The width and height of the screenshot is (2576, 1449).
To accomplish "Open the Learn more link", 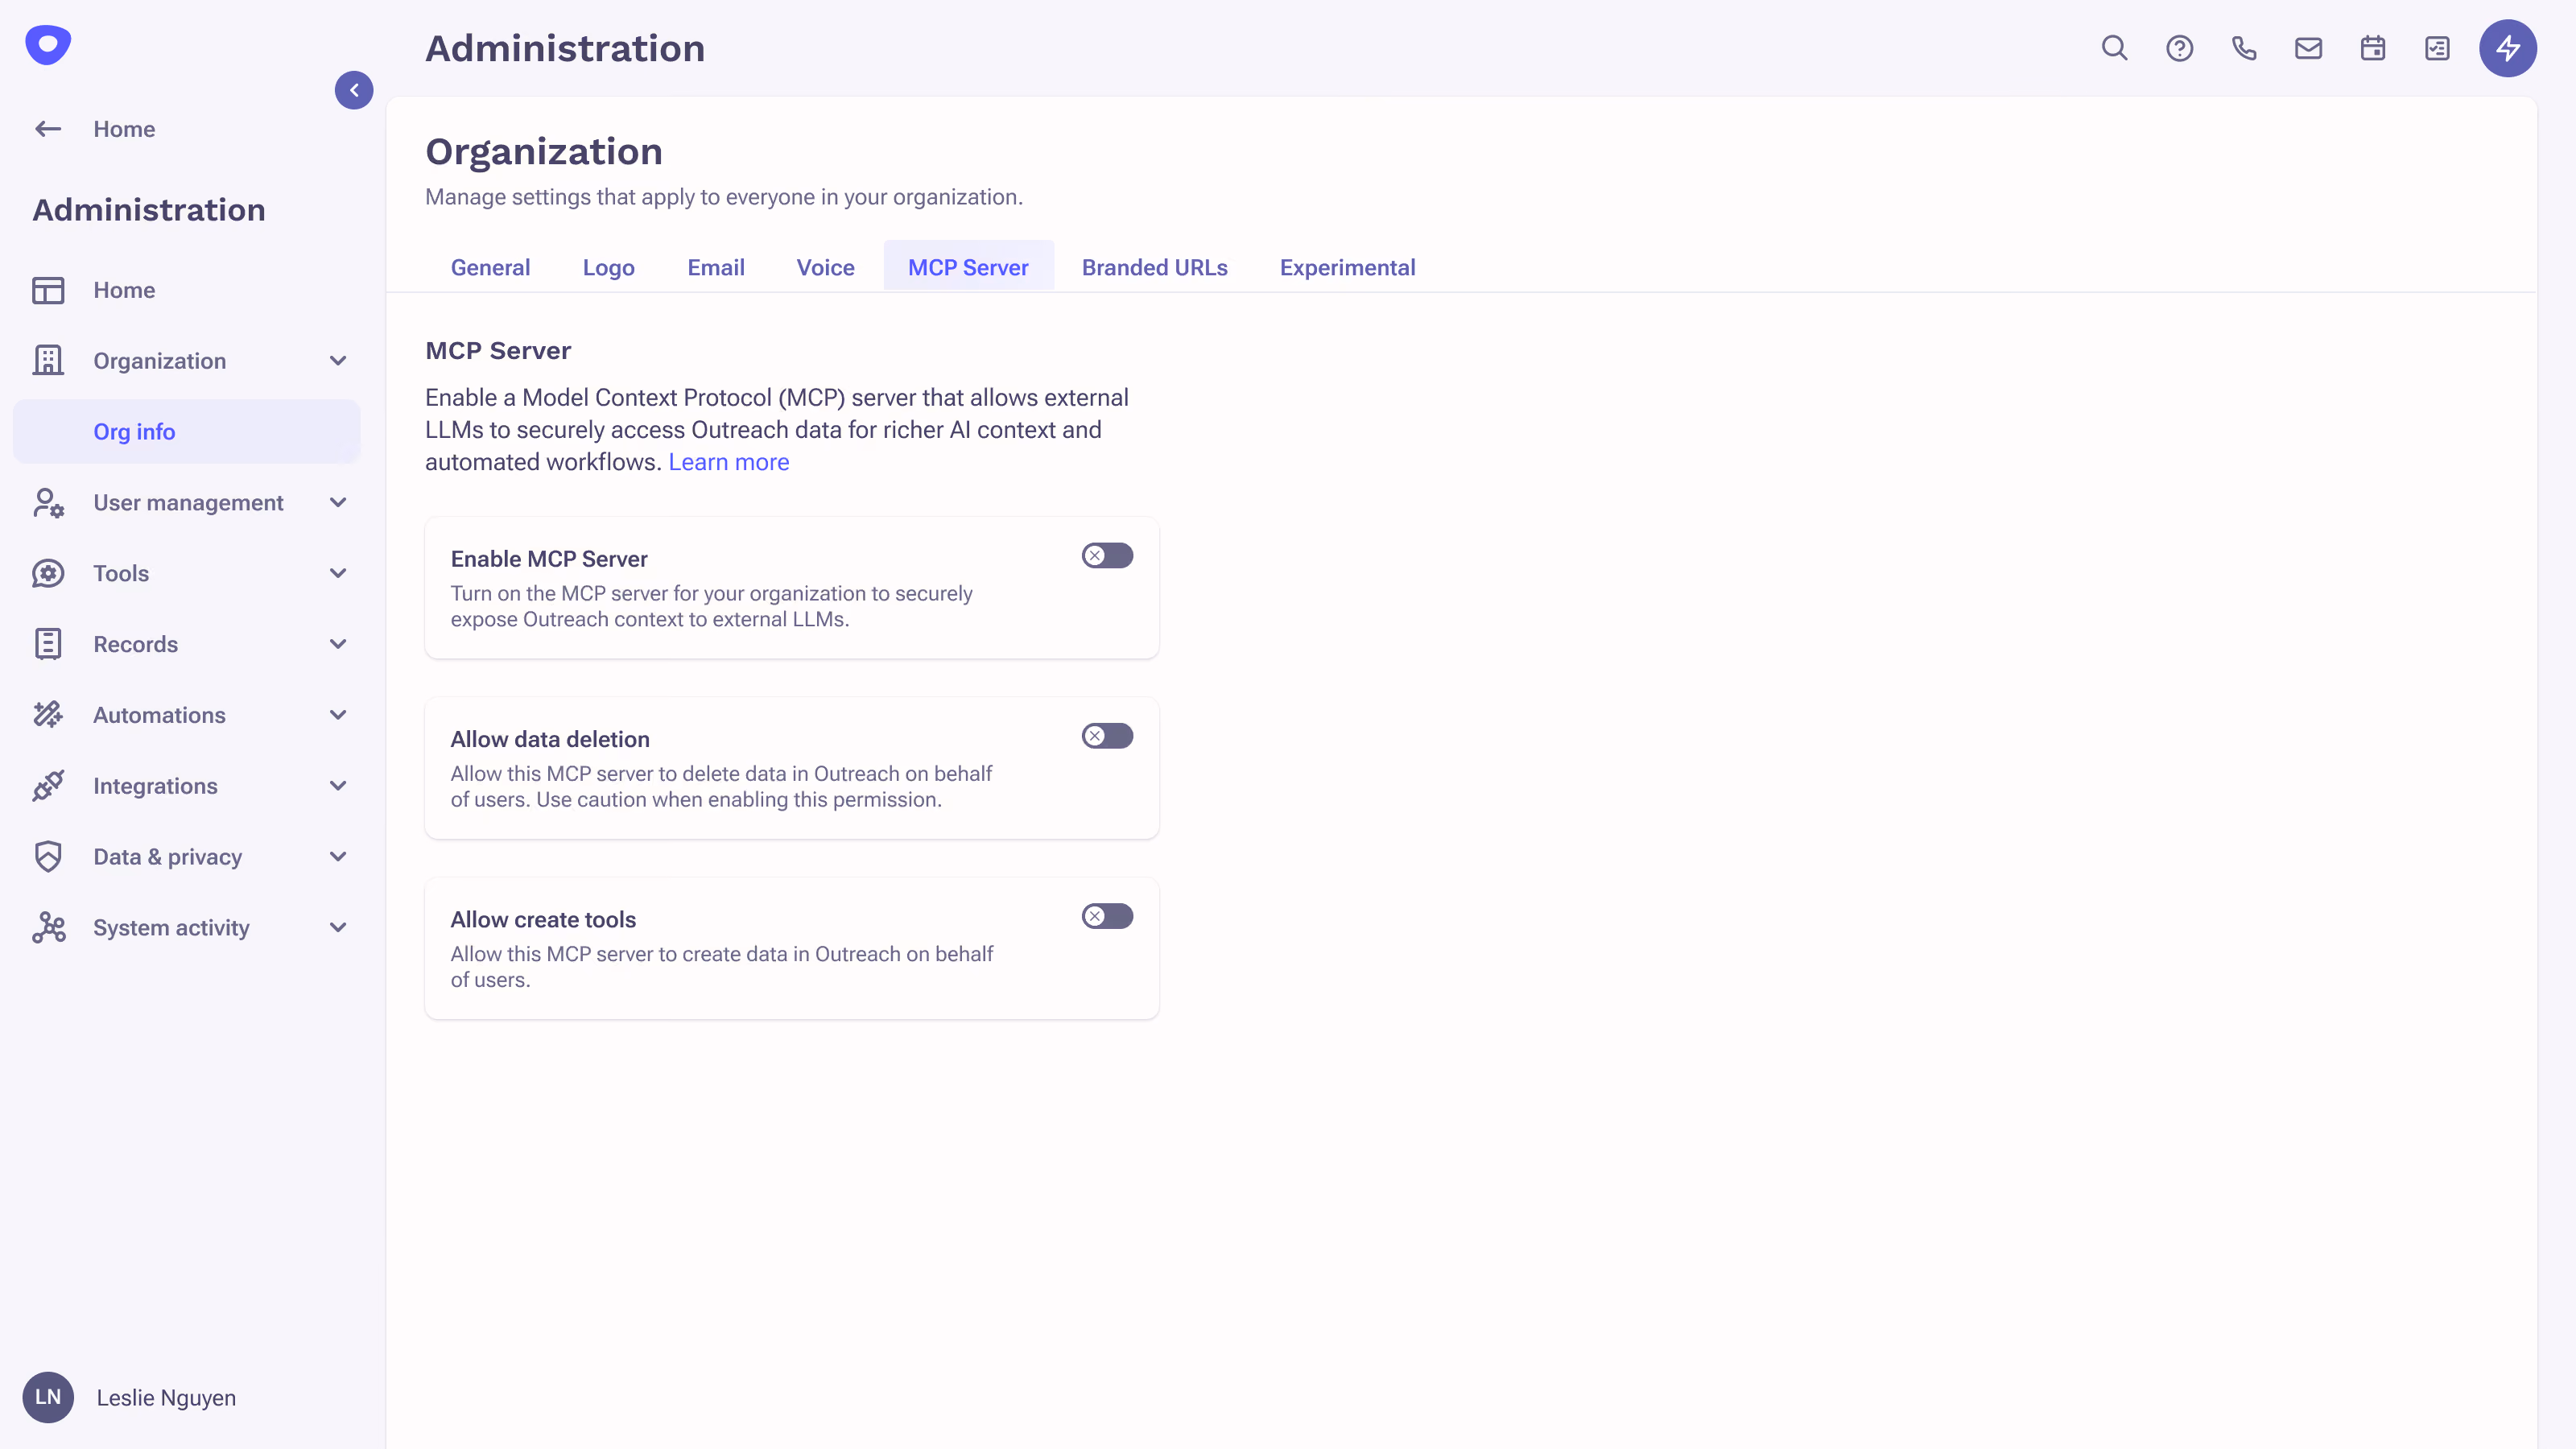I will tap(728, 462).
